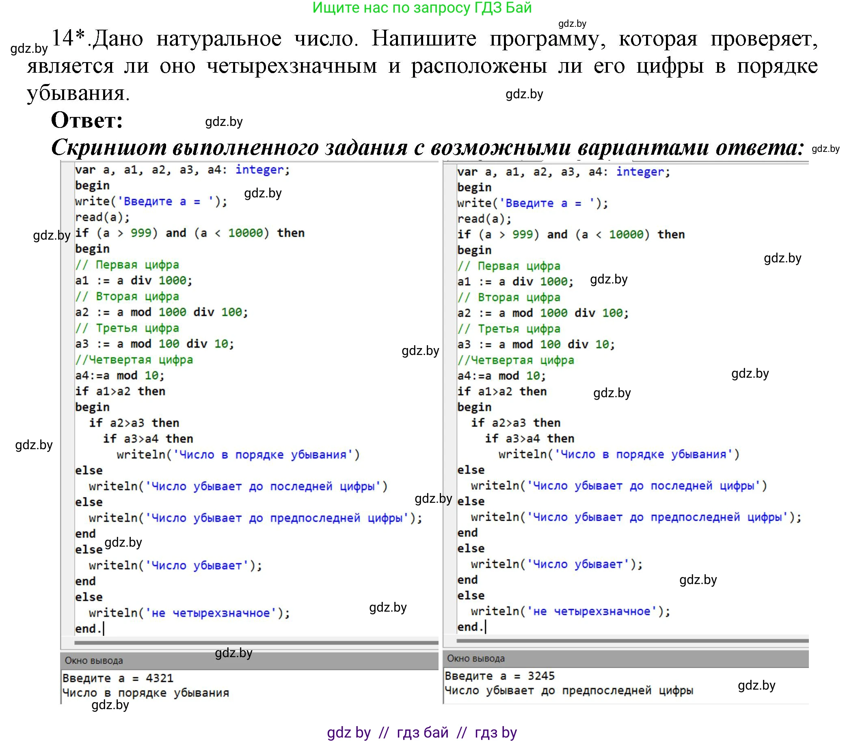Click the right editor horizontal scrollbar
The image size is (845, 742).
(x=633, y=641)
